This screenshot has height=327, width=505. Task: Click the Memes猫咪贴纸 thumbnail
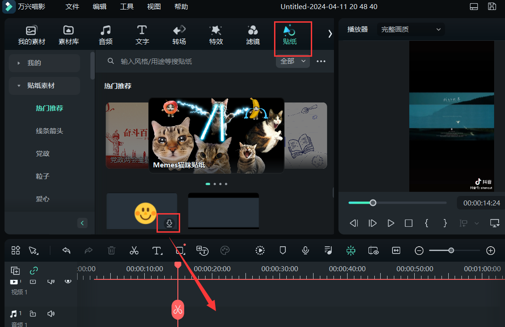[216, 136]
